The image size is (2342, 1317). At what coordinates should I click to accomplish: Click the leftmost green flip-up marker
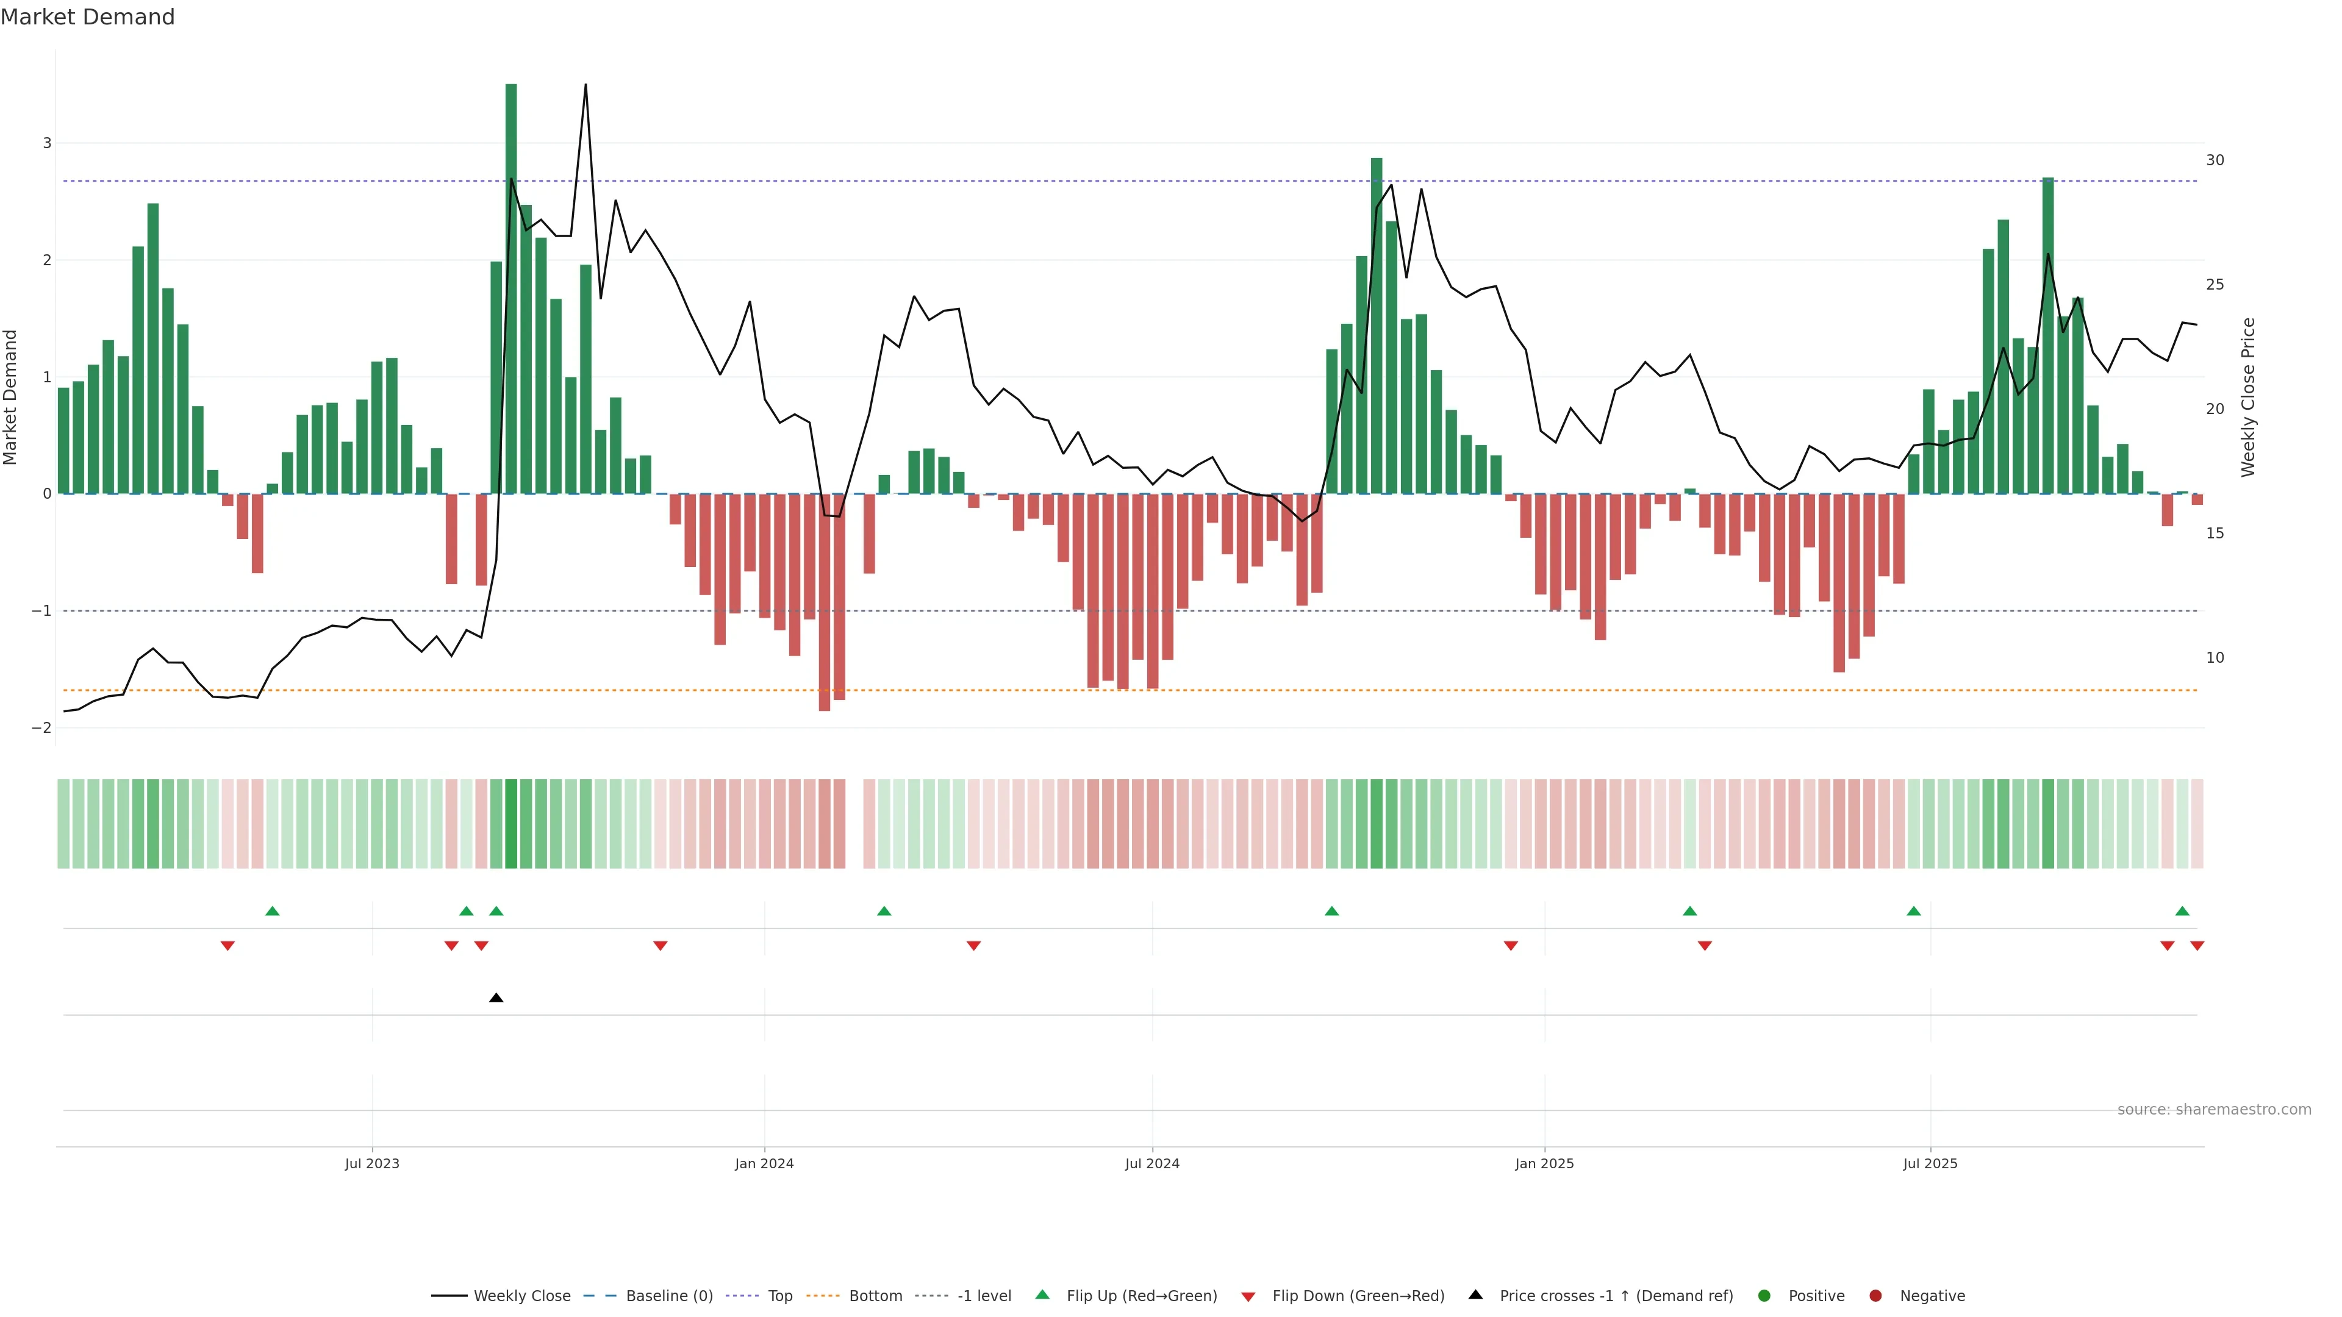272,912
